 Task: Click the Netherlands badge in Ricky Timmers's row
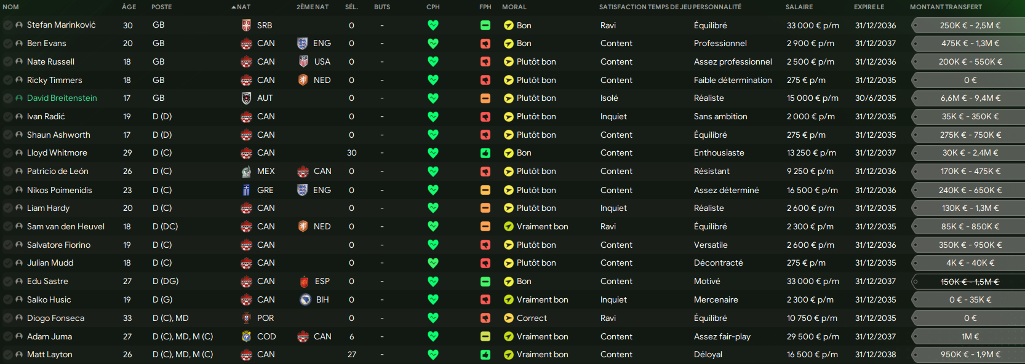303,80
